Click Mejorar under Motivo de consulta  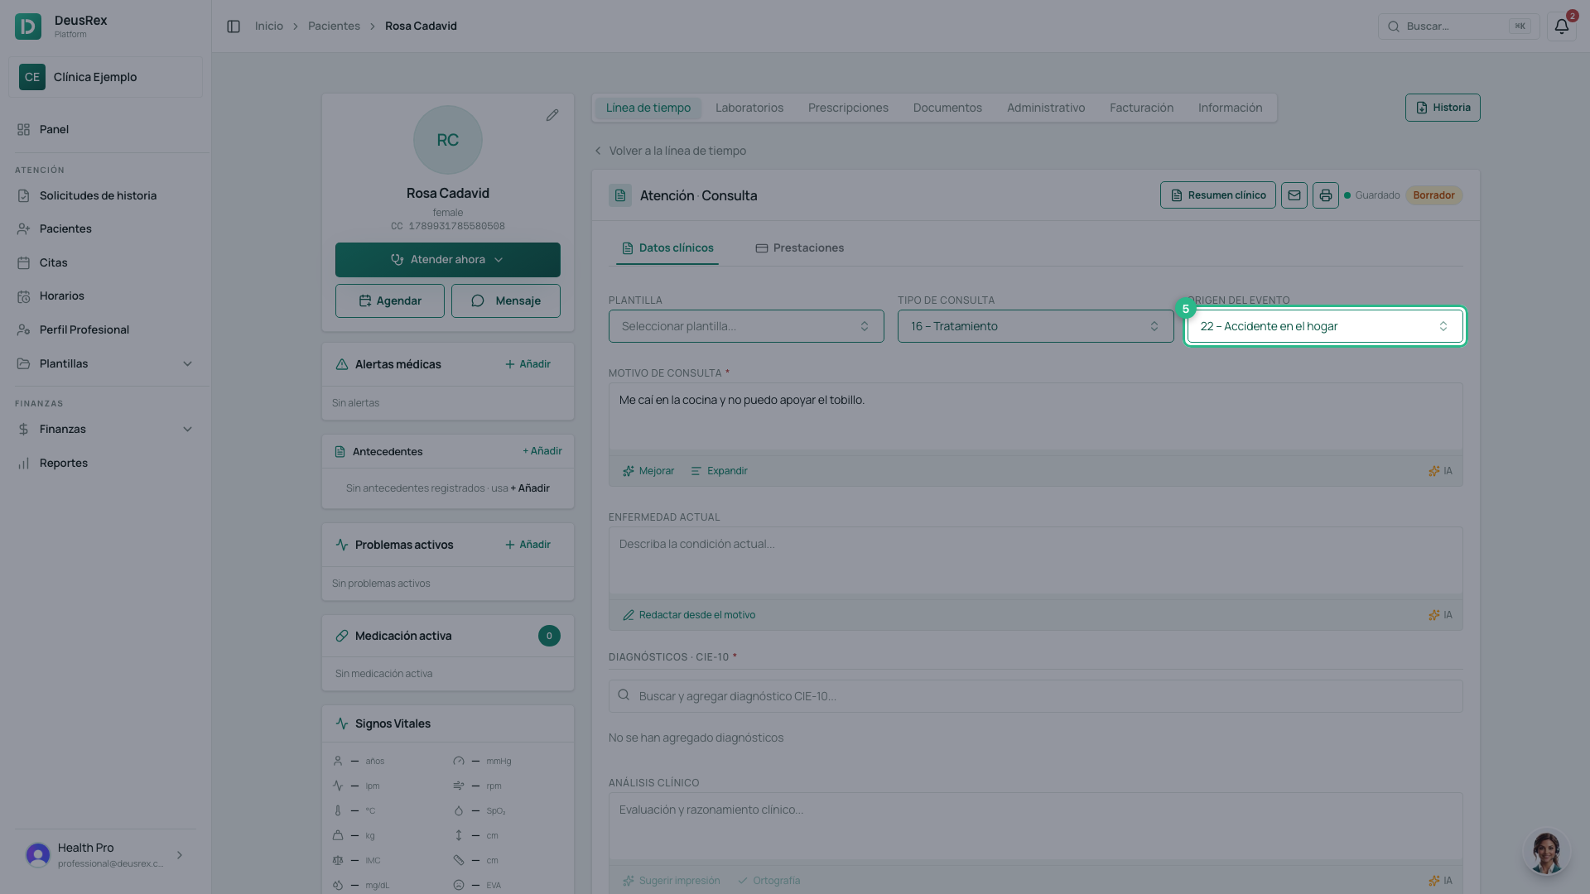(648, 471)
